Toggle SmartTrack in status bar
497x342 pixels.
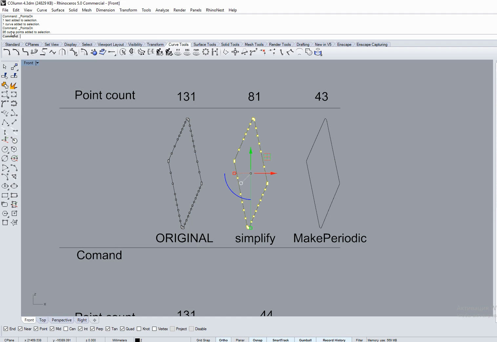click(x=280, y=340)
